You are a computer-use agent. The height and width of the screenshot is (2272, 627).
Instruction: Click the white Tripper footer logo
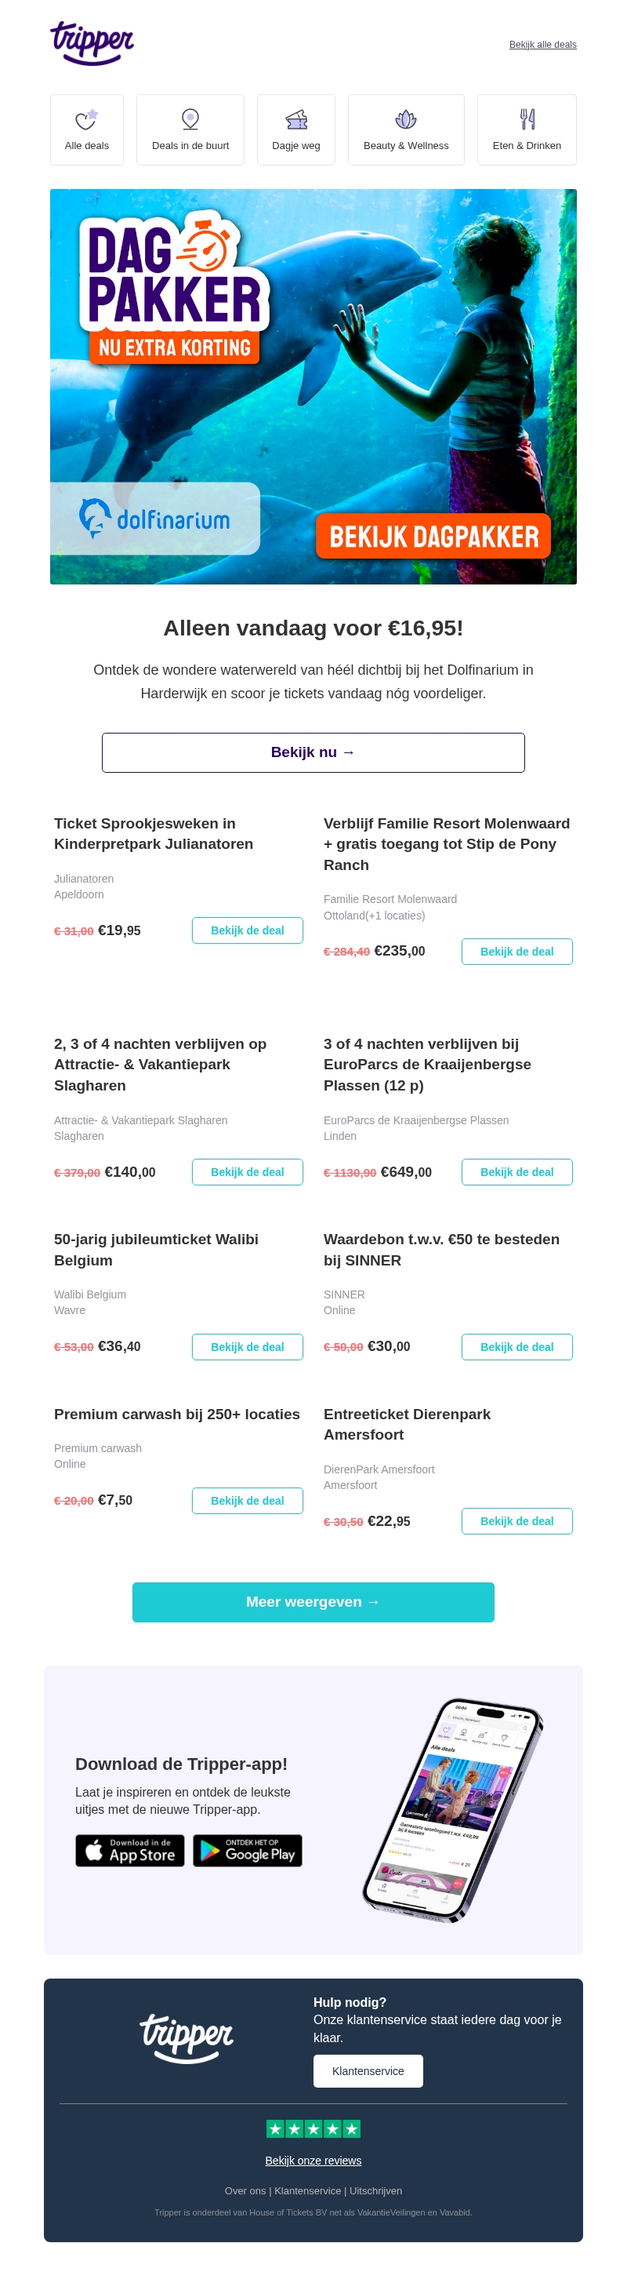[x=186, y=2037]
